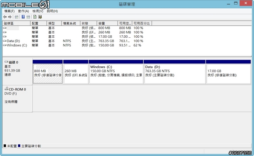Click the CD-ROM 0 disc icon
This screenshot has width=254, height=156.
point(6,89)
